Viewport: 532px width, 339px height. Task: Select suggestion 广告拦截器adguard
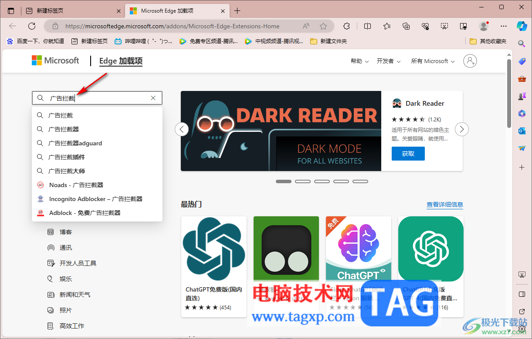pyautogui.click(x=97, y=143)
